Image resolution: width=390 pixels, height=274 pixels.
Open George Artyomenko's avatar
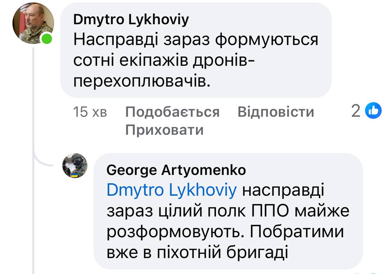pos(75,166)
